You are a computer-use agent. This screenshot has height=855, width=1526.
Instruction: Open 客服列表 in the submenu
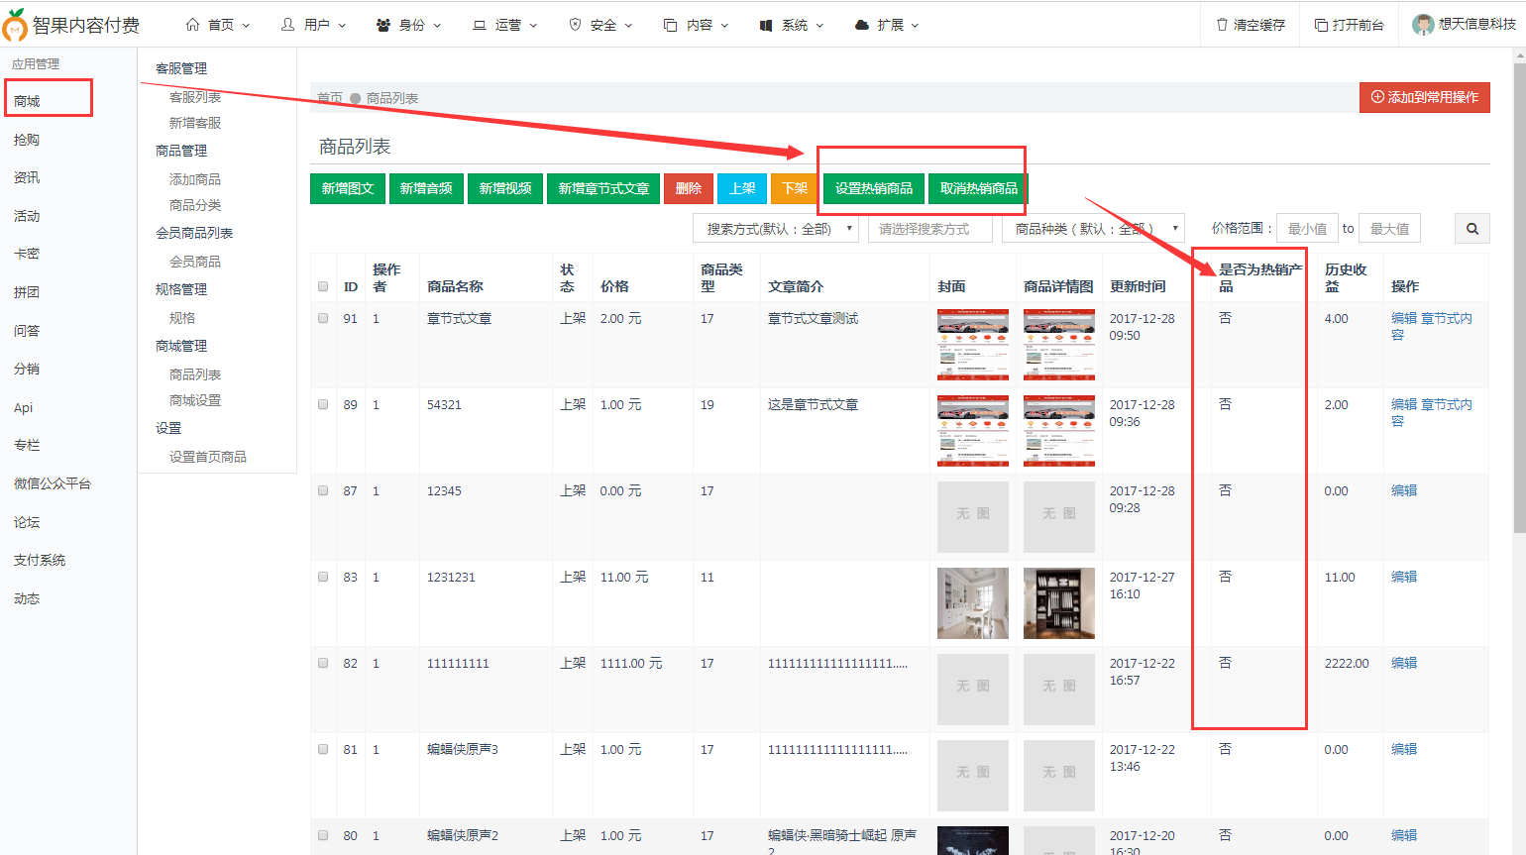pos(195,97)
